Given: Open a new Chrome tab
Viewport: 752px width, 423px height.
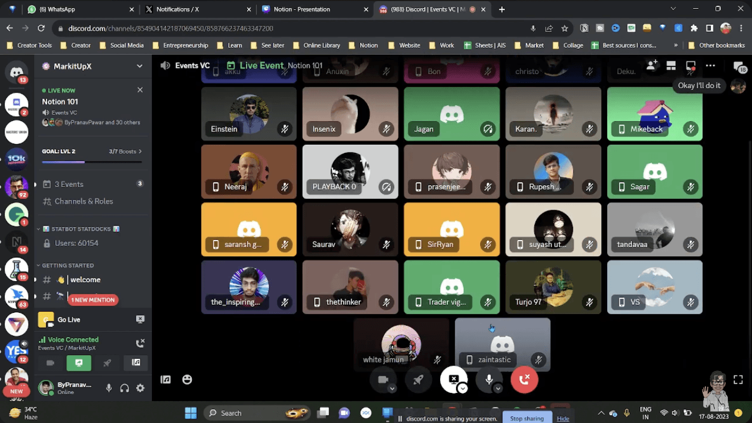Looking at the screenshot, I should [502, 9].
